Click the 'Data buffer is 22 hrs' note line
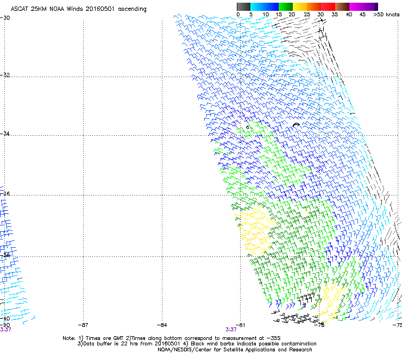Viewport: 402px width, 353px height. click(x=197, y=344)
